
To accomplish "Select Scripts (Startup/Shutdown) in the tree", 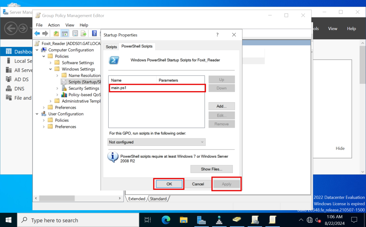I will (81, 82).
